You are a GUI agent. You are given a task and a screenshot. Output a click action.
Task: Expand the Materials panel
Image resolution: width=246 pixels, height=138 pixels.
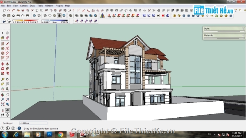point(224,36)
